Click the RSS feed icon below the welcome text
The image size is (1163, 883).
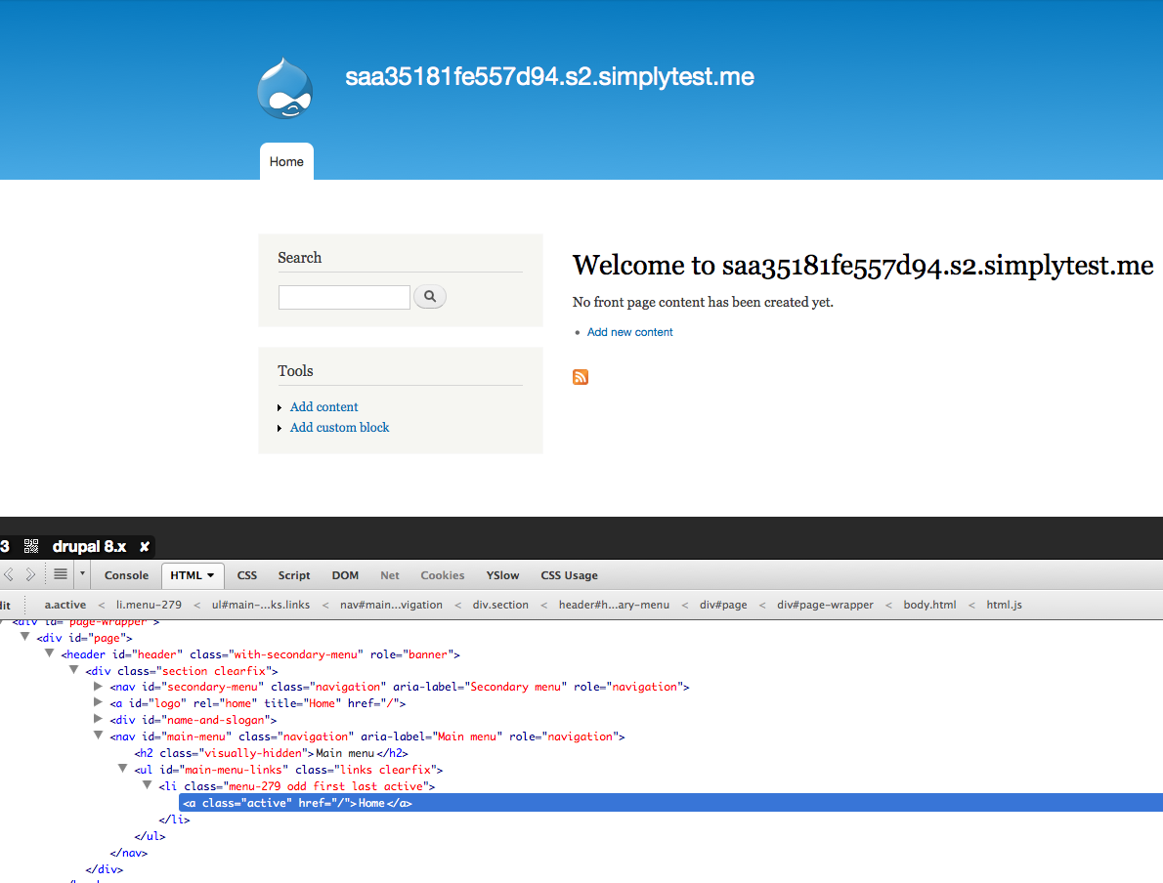581,376
